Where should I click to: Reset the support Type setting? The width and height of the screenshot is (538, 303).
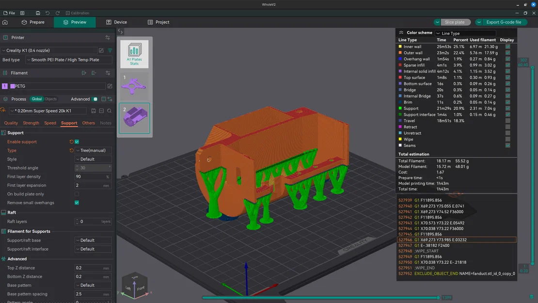71,150
